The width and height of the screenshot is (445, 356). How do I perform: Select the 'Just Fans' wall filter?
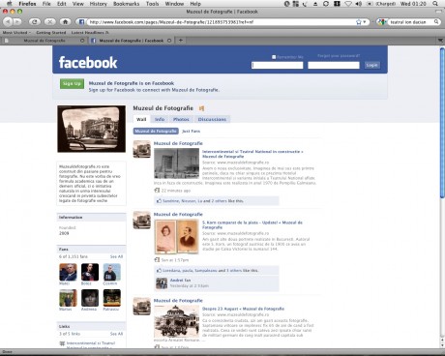click(x=191, y=131)
